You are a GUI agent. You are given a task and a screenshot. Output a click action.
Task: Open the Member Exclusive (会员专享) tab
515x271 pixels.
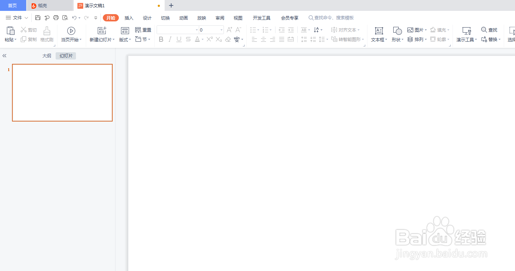pyautogui.click(x=290, y=18)
